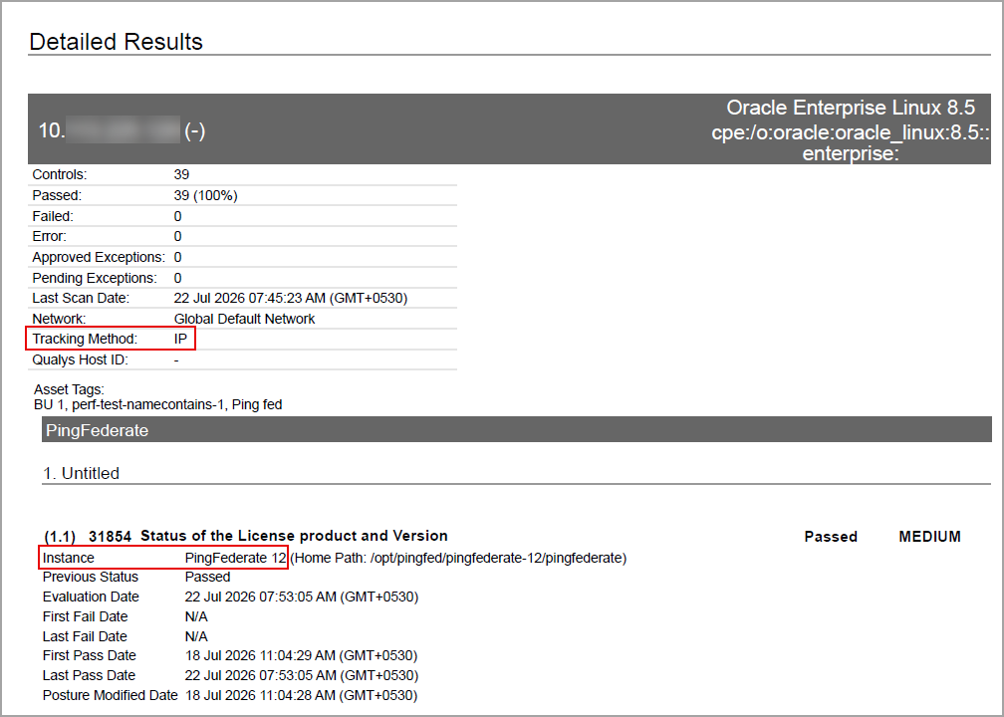This screenshot has height=717, width=1004.
Task: Click 'Status of the License product and Version' title
Action: (295, 536)
